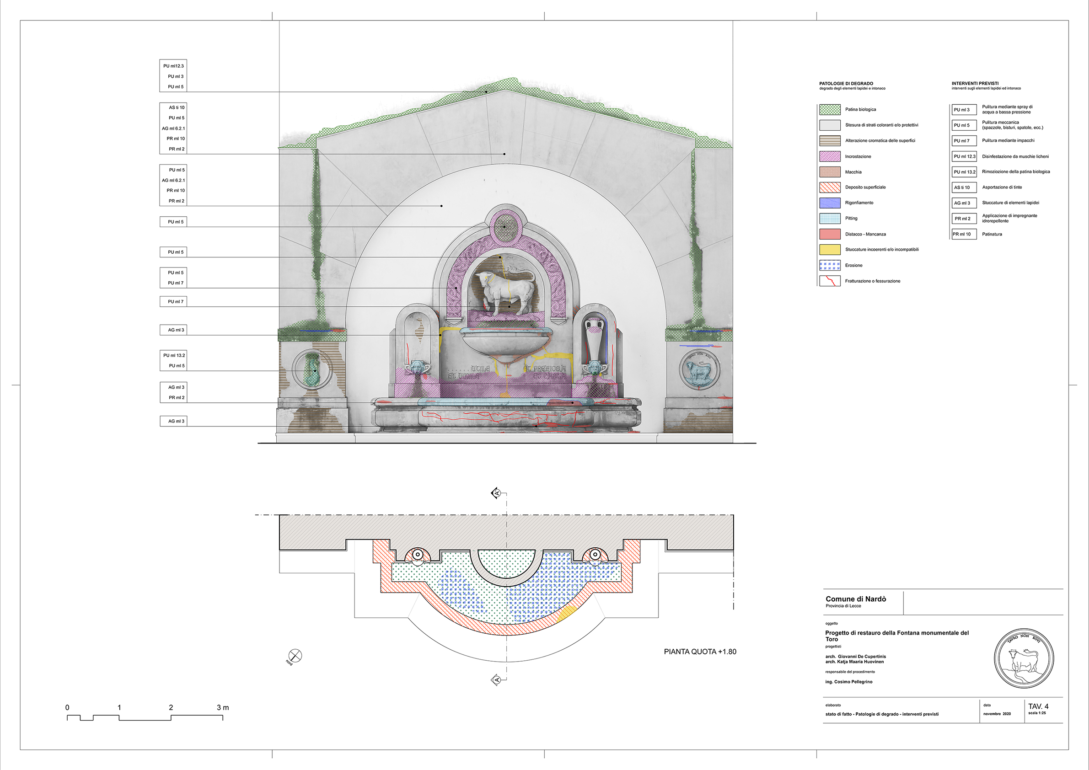Click the Comune di Nardò title
1089x770 pixels.
856,599
